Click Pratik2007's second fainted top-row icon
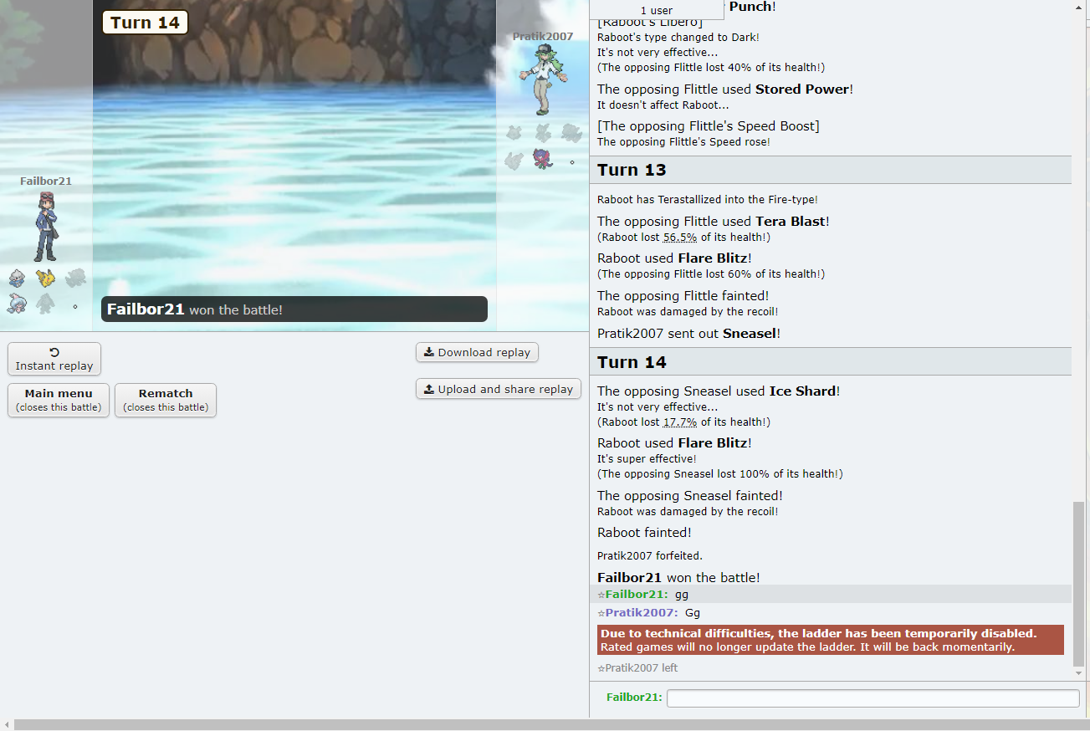The height and width of the screenshot is (731, 1090). point(543,132)
